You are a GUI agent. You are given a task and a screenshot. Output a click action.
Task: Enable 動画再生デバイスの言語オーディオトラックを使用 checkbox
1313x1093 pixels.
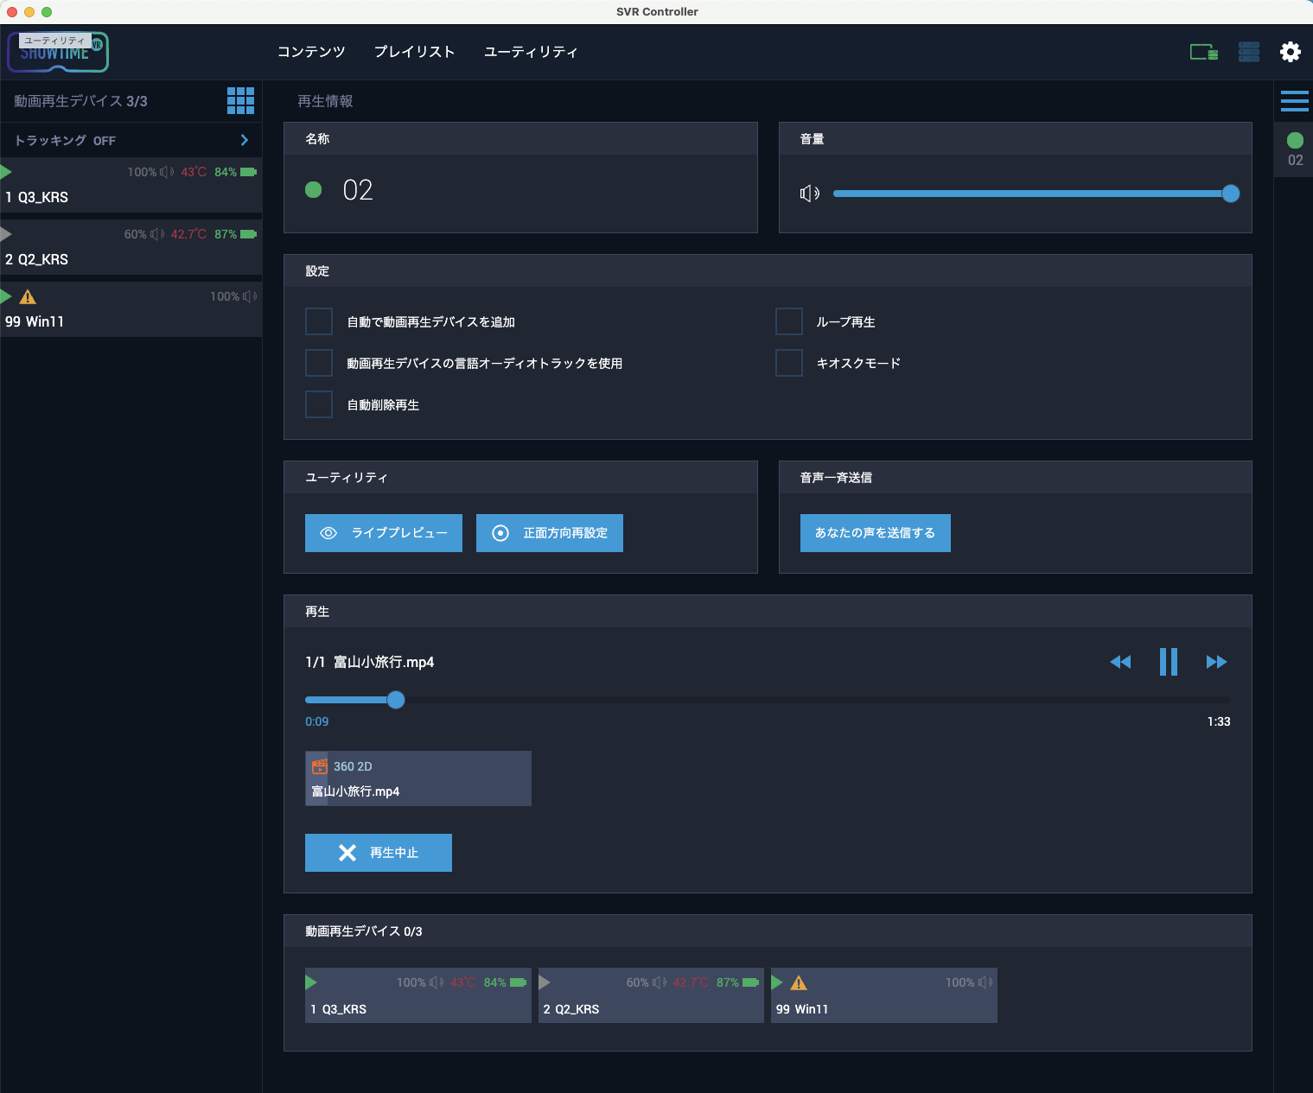[x=319, y=363]
